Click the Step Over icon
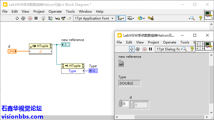214x120 pixels. 63,18
